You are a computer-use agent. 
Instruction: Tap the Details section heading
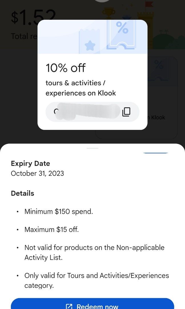22,193
